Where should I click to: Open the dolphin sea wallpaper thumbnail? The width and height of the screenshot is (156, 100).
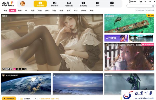coord(129,23)
